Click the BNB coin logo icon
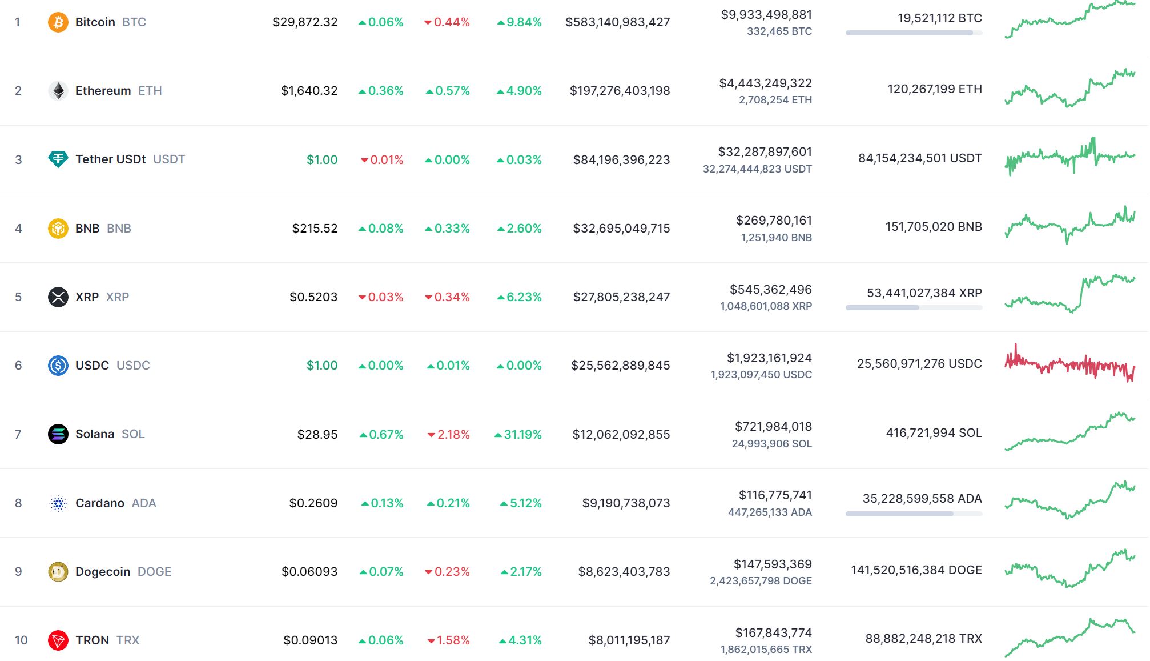Screen dimensions: 1150x661 [x=58, y=229]
